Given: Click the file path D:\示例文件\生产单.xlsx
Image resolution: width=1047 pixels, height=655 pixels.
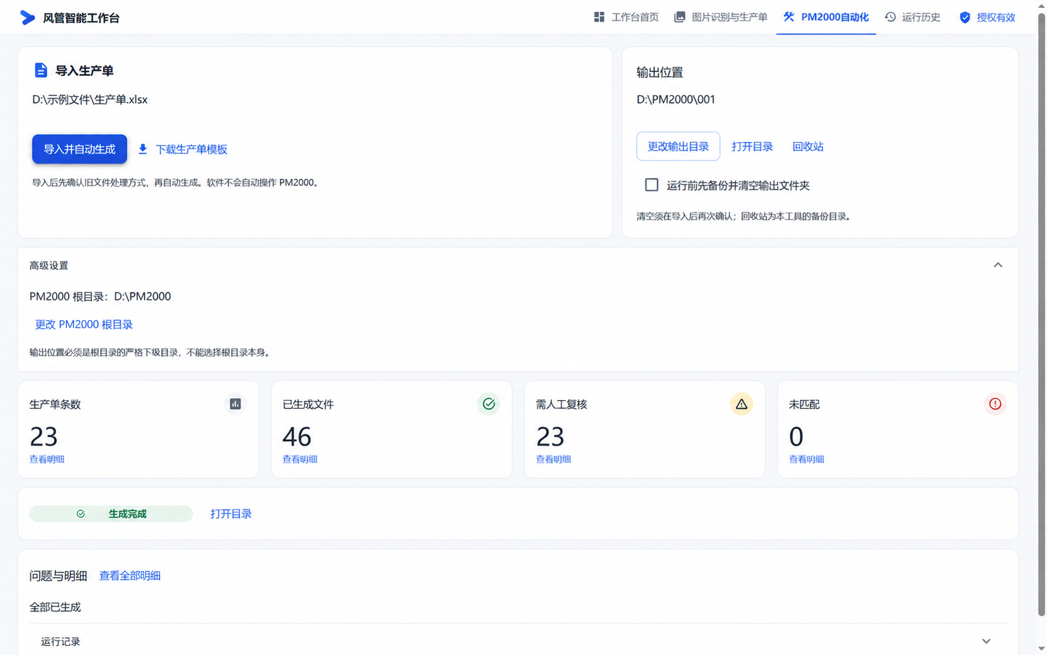Looking at the screenshot, I should (90, 100).
